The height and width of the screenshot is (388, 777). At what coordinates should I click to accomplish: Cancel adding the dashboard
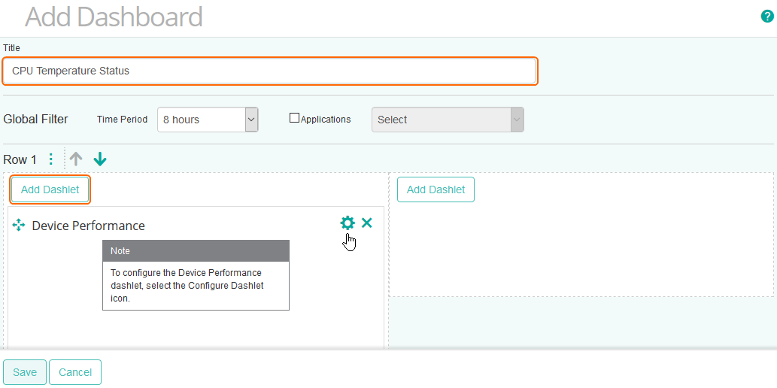[75, 372]
